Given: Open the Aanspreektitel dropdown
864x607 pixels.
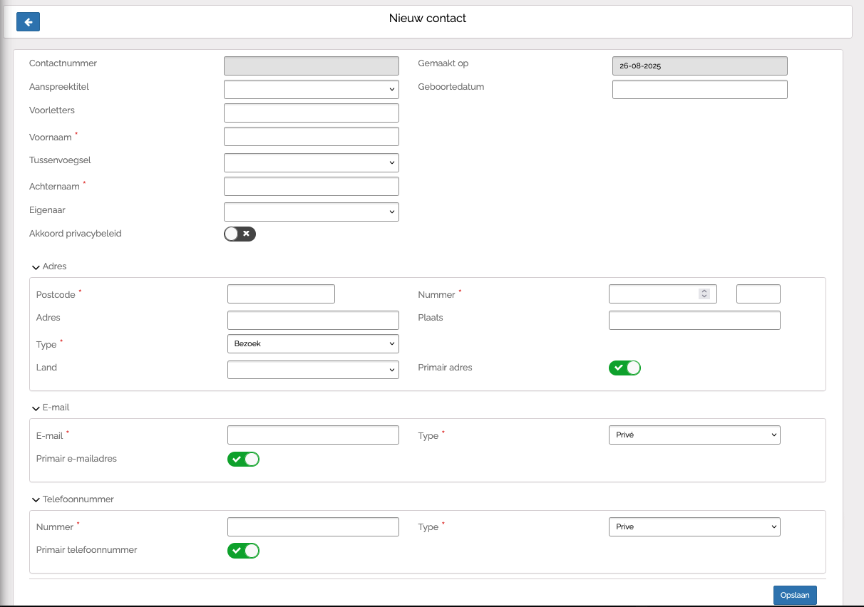Looking at the screenshot, I should (311, 89).
